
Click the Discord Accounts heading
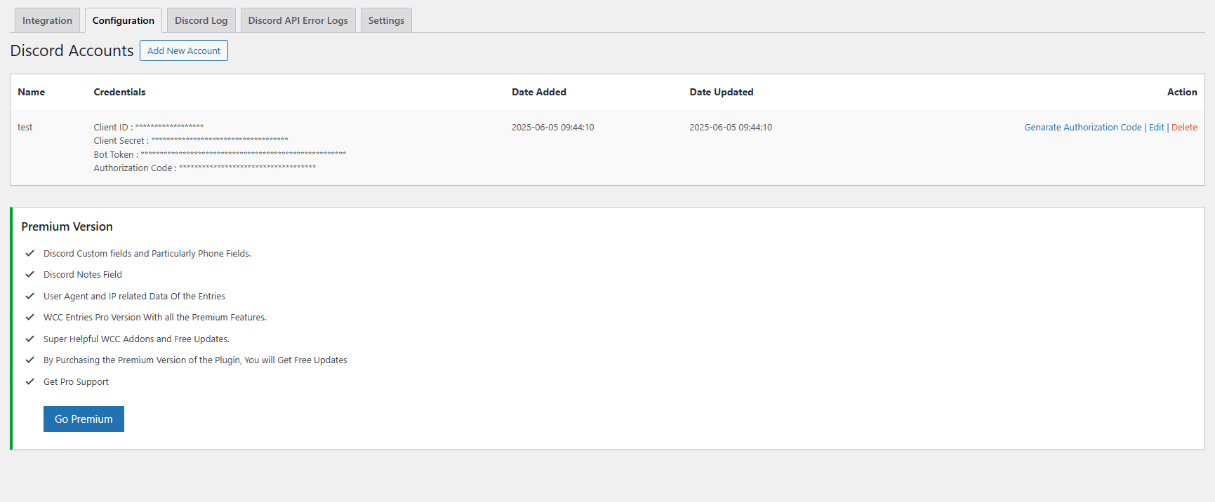(72, 50)
